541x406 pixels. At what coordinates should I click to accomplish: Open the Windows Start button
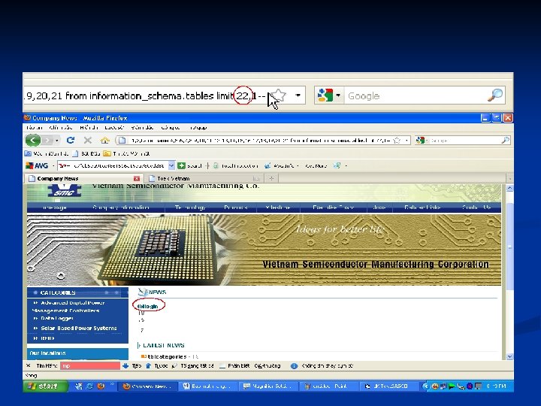point(46,386)
